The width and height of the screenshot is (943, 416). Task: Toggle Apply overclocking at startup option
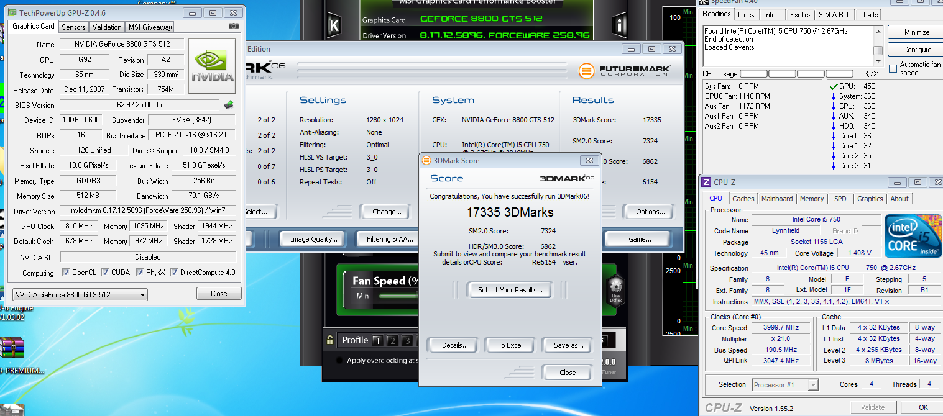pos(339,360)
